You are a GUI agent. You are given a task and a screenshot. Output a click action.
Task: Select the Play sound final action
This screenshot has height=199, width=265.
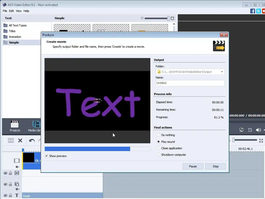coord(158,142)
